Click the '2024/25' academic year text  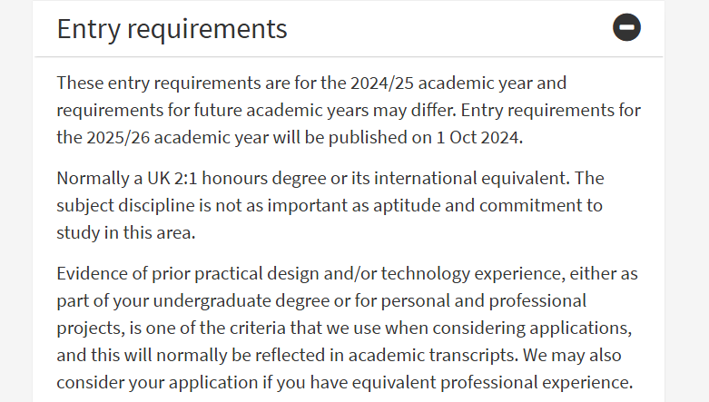tap(382, 83)
